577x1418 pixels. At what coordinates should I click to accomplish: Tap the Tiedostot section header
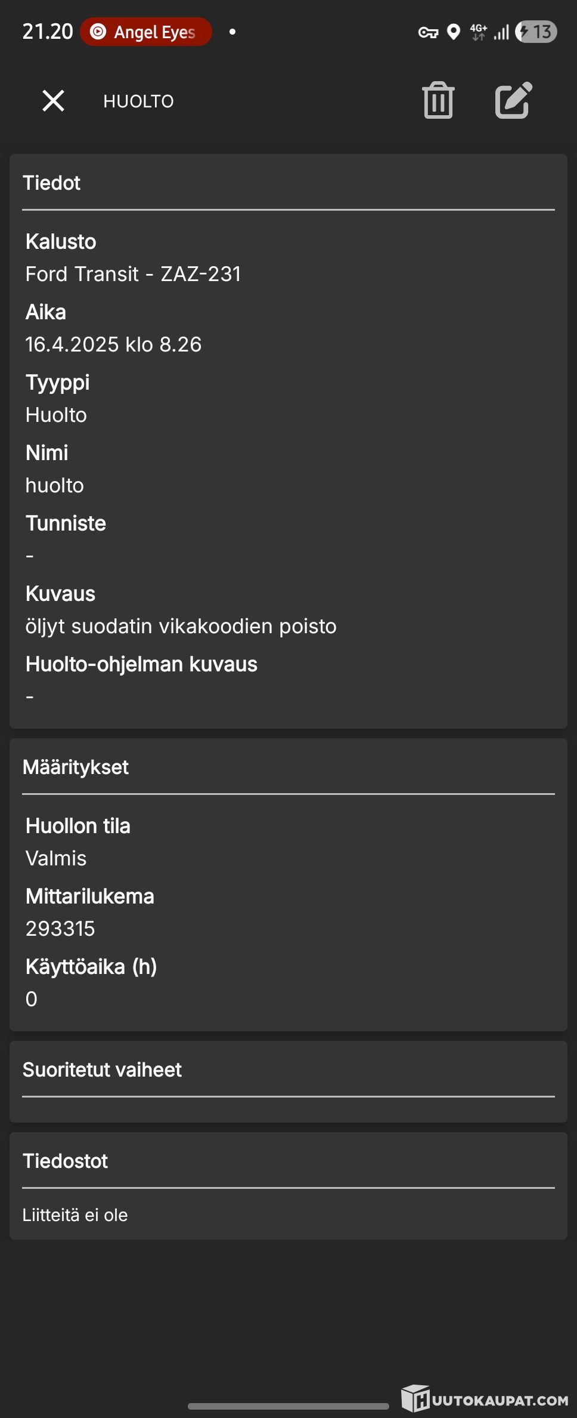click(66, 1161)
